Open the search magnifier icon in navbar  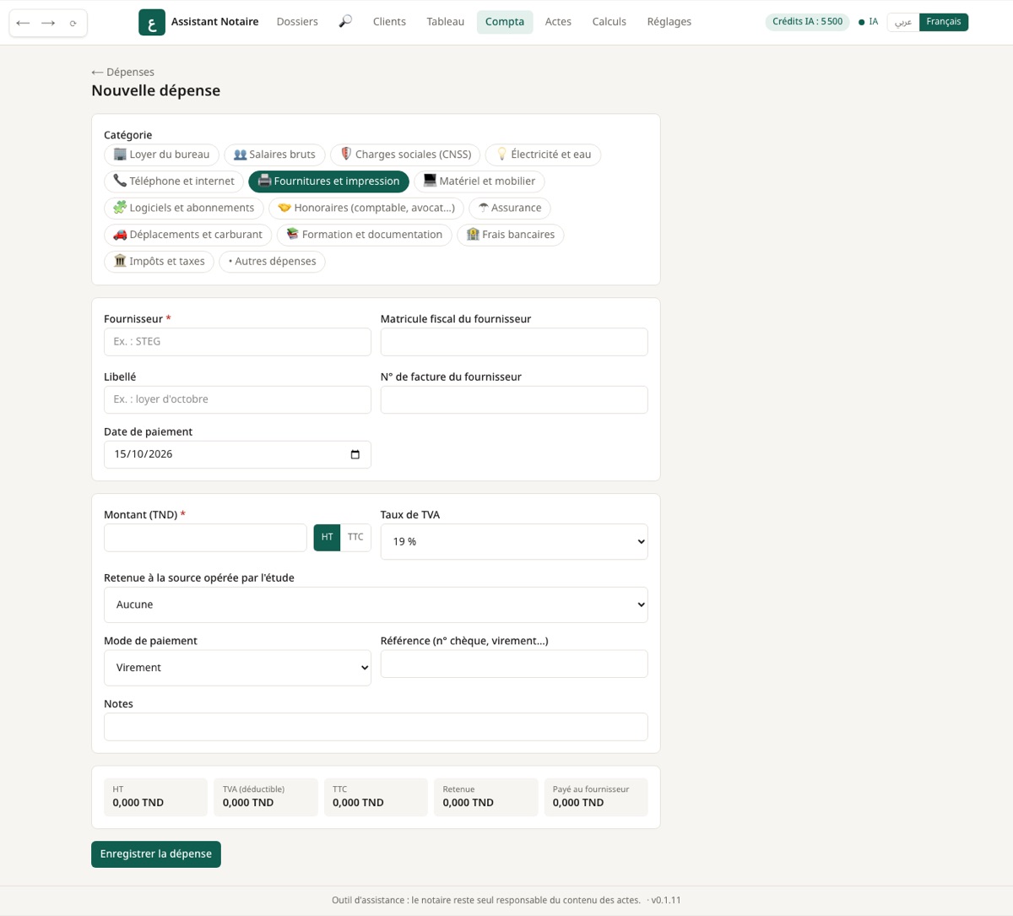345,22
